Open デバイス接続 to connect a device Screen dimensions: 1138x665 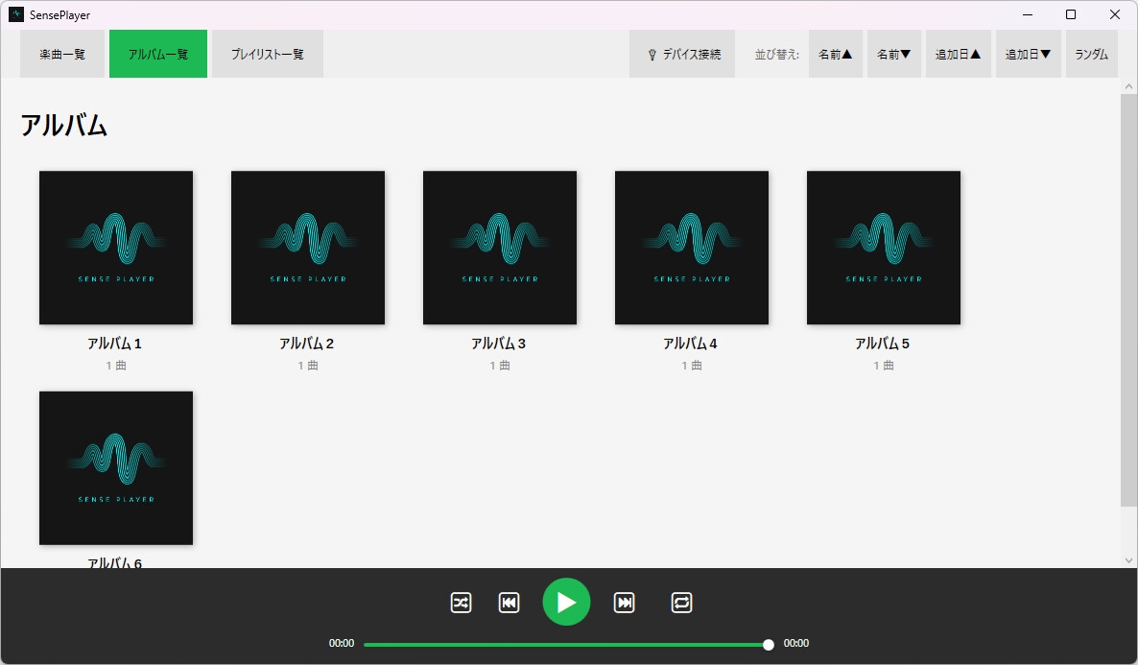681,54
